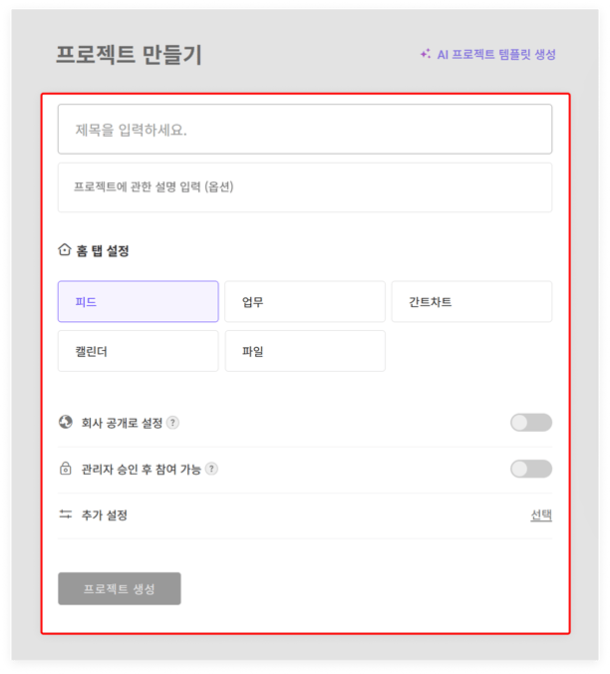This screenshot has width=610, height=674.
Task: Pick 캘린더 as the home tab
Action: click(x=138, y=352)
